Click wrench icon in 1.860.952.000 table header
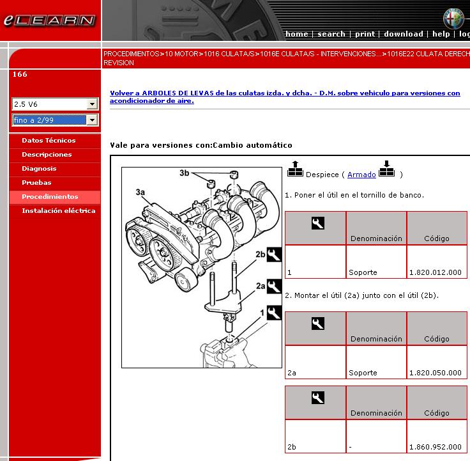 point(317,398)
